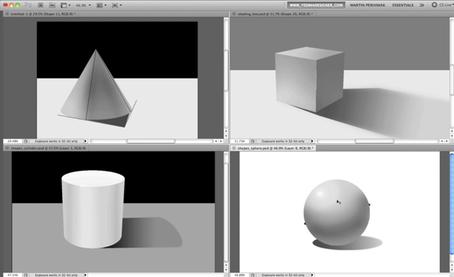Click the status bar icon in shading_box window

[x=253, y=141]
